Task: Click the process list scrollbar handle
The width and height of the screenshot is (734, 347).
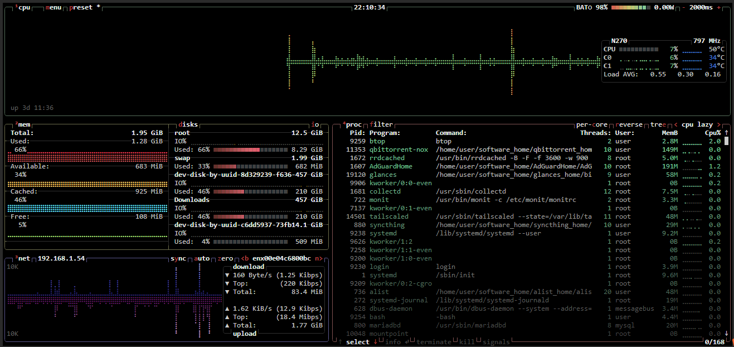Action: click(726, 141)
